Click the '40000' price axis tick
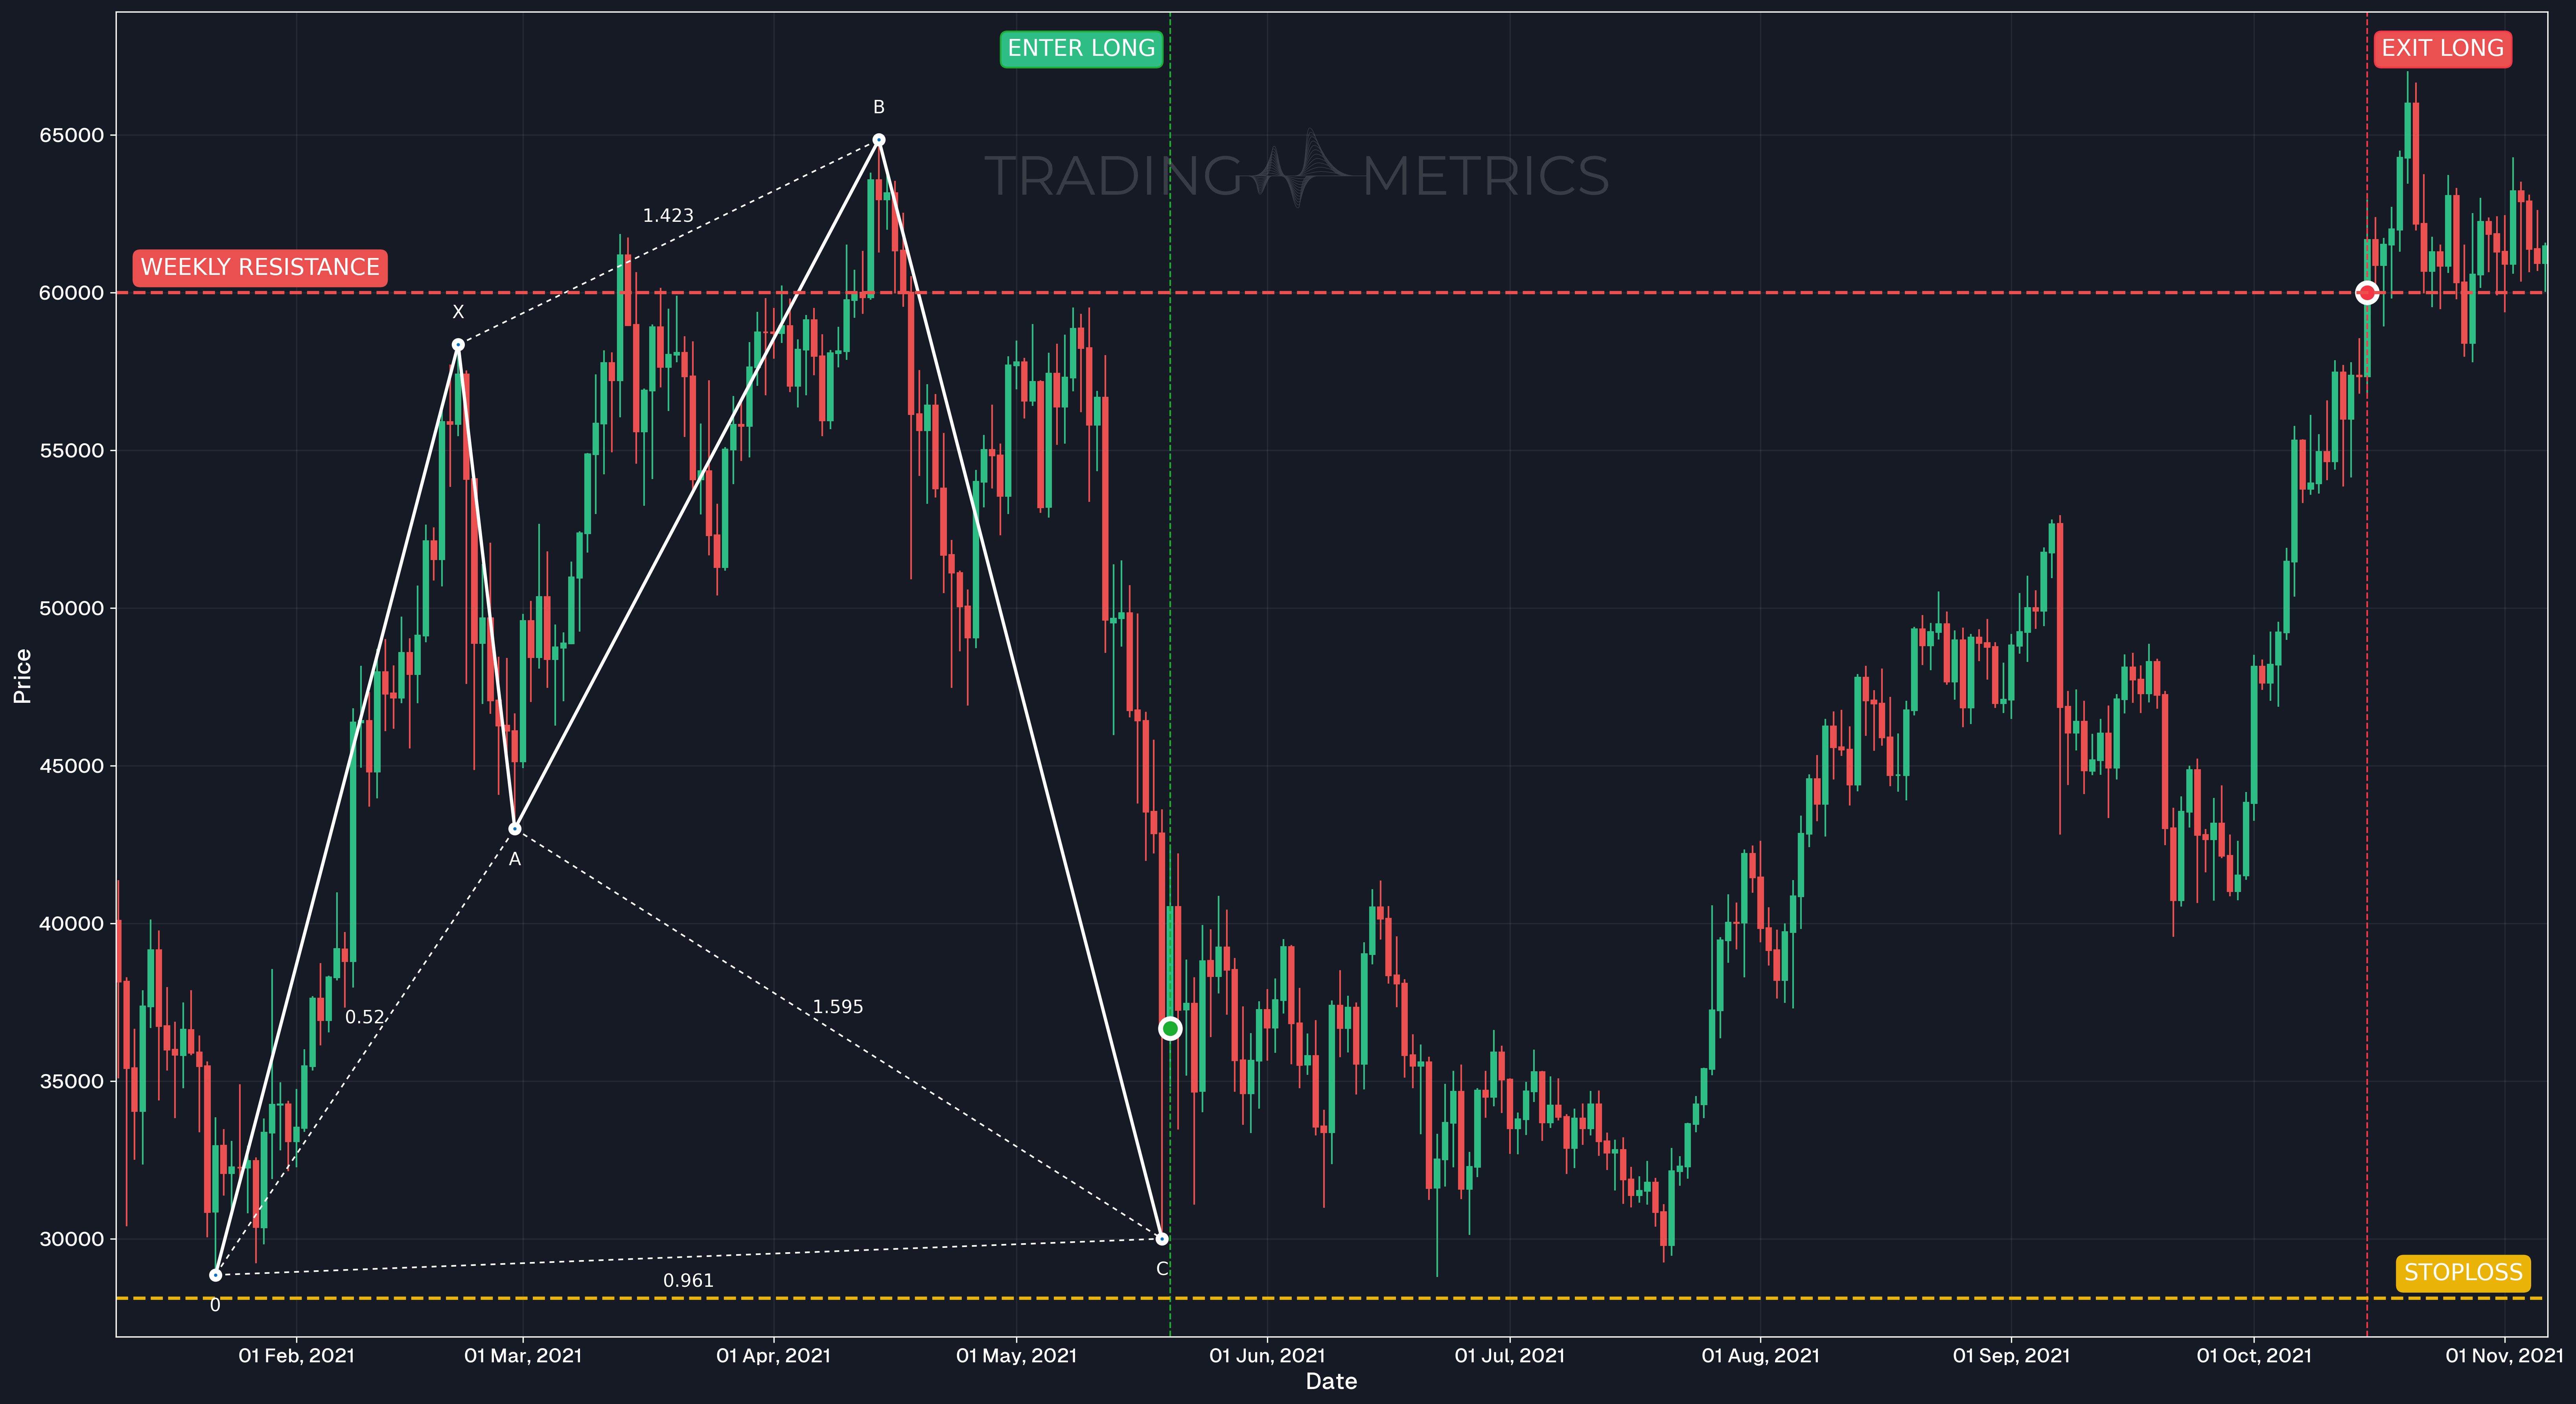The image size is (2576, 1404). pos(71,924)
